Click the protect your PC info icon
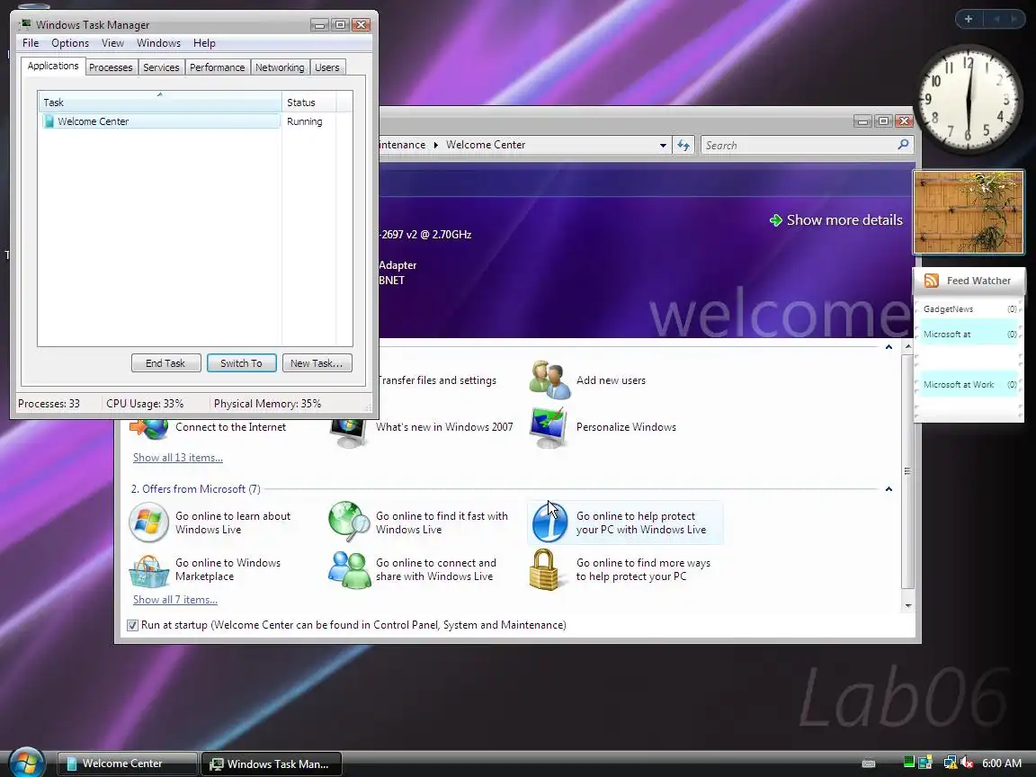This screenshot has height=777, width=1036. pyautogui.click(x=549, y=522)
